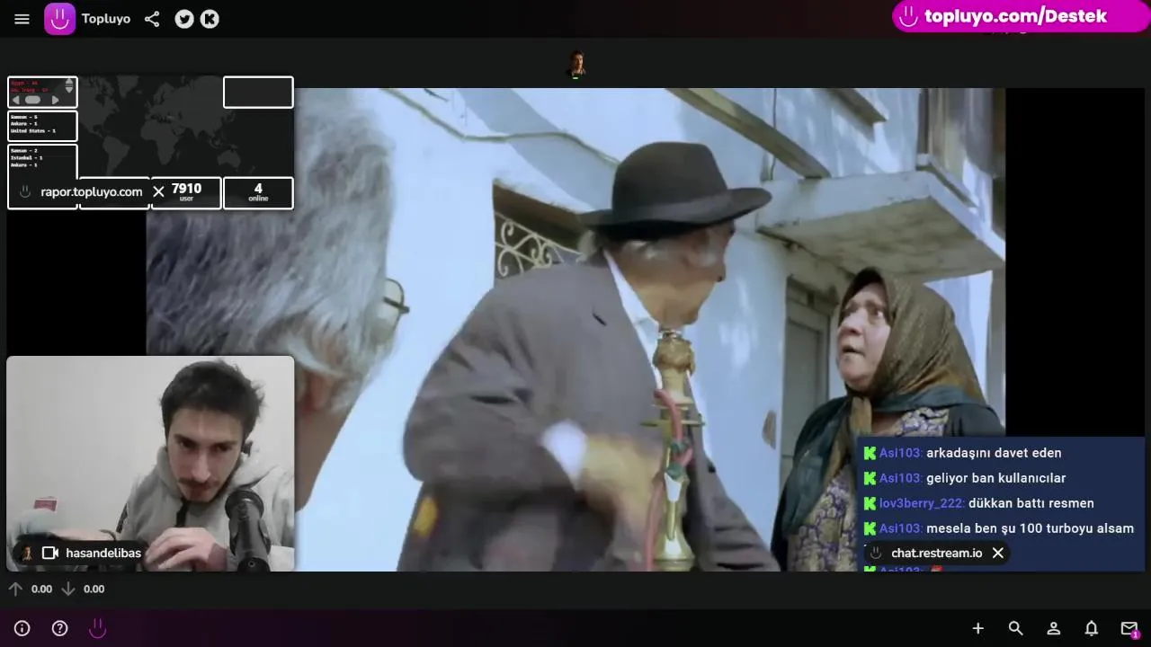Click 'United States - 1' entry
The height and width of the screenshot is (647, 1151).
32,131
